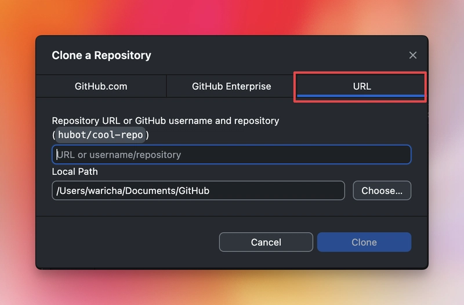Click the Local Path label

click(x=75, y=171)
